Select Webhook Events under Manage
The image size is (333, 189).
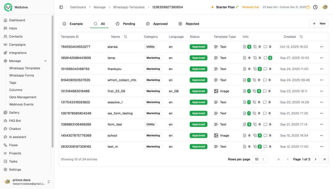(x=21, y=104)
